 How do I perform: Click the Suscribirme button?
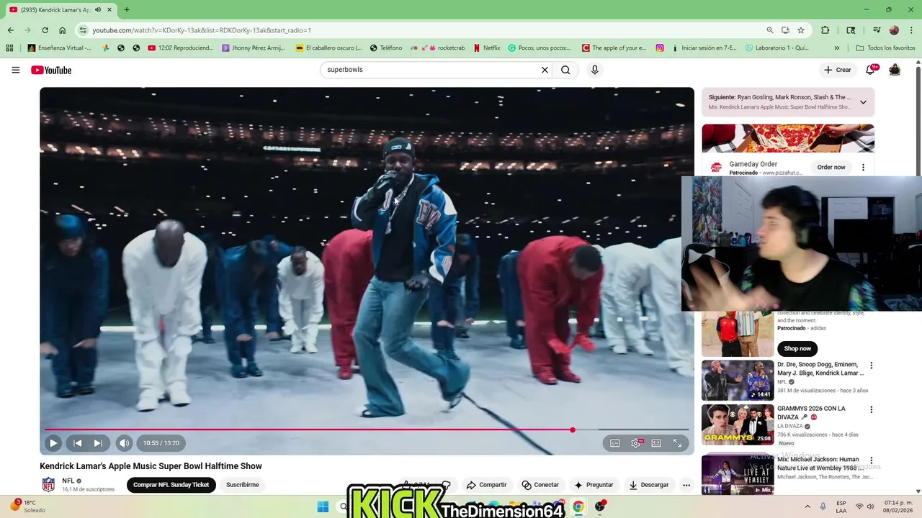click(243, 485)
